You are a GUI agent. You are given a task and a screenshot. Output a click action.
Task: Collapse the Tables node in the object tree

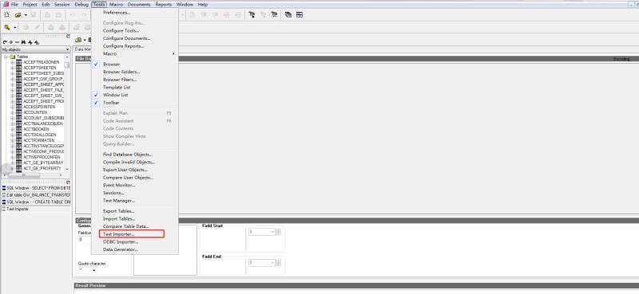6,57
